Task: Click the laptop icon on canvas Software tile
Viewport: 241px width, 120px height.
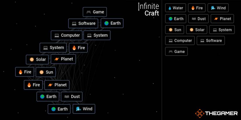Action: [x=74, y=23]
